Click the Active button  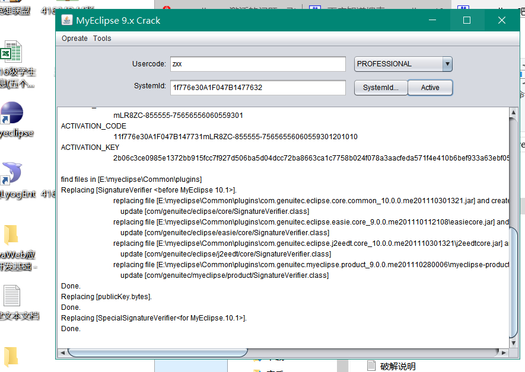[x=430, y=88]
